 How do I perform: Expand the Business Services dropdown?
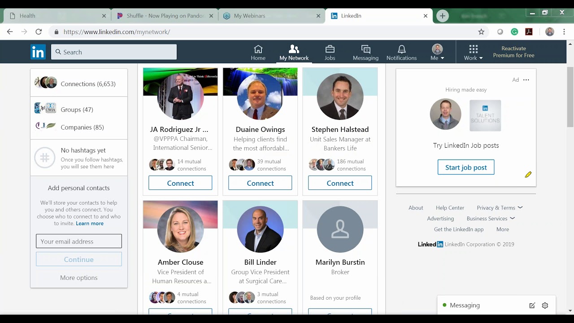pos(491,218)
